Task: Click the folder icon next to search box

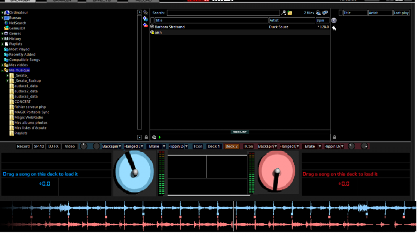Action: click(290, 13)
